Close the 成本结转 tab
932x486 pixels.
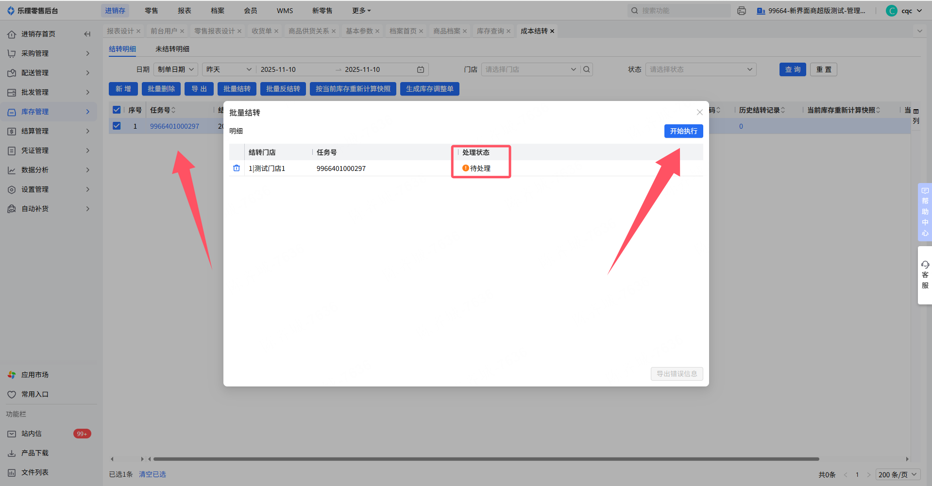(552, 31)
